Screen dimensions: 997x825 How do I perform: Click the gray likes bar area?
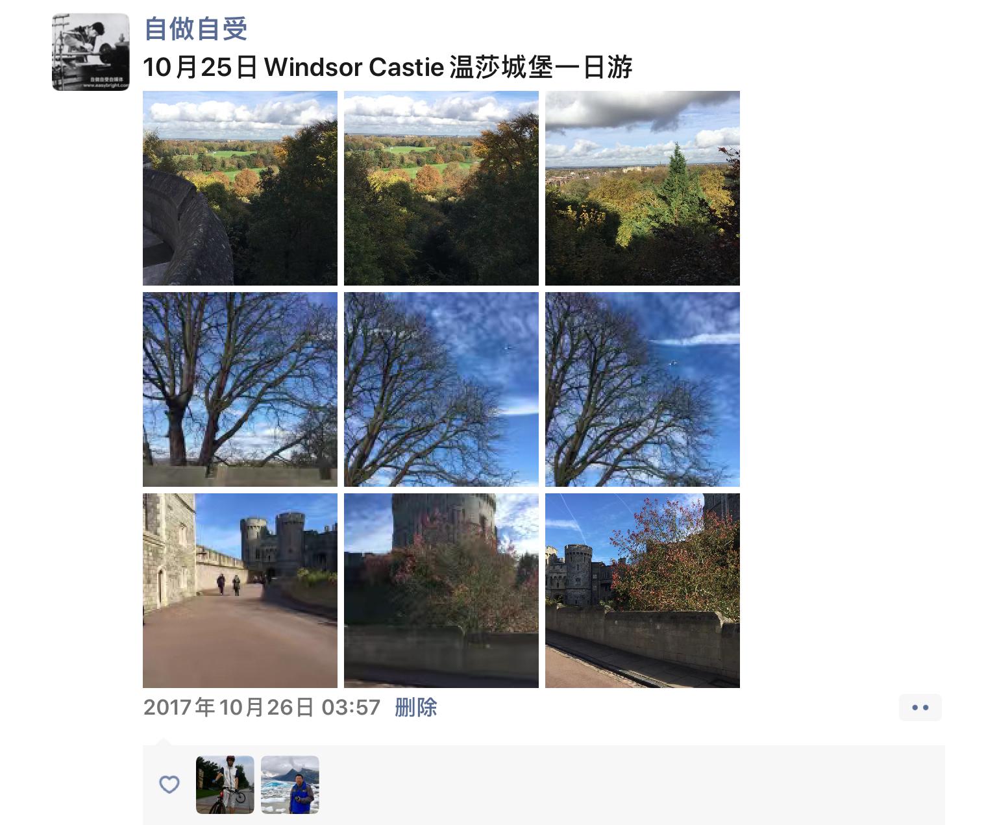(x=544, y=785)
